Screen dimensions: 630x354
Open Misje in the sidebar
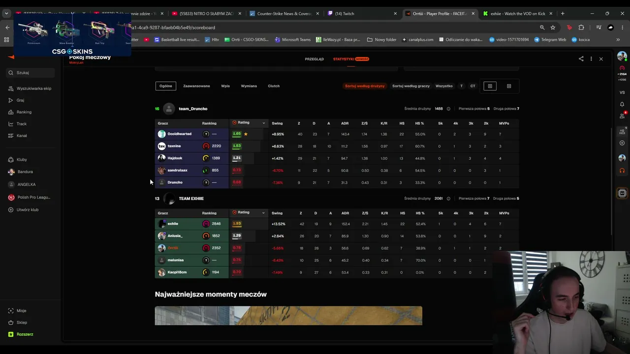(x=18, y=311)
